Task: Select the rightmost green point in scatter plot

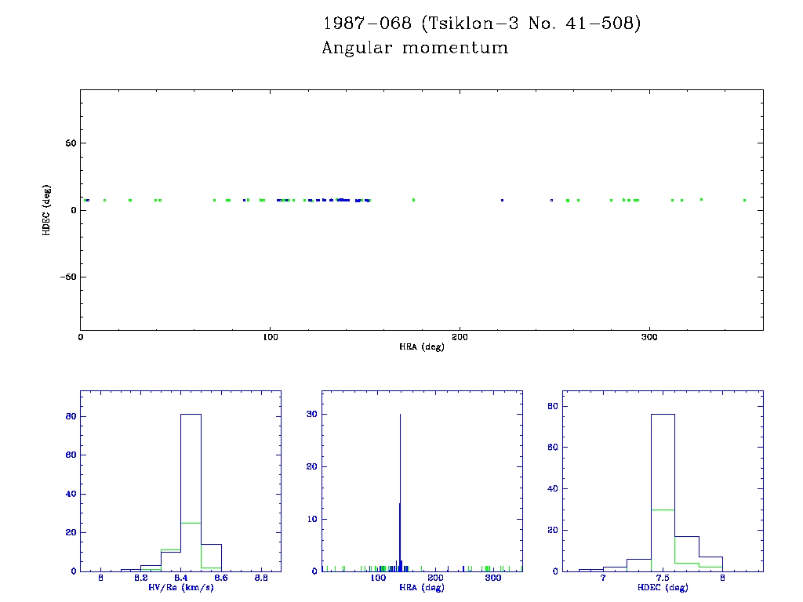Action: click(744, 200)
